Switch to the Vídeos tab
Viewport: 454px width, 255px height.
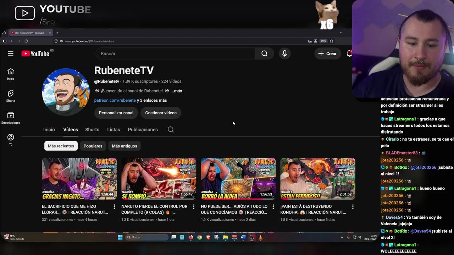[71, 130]
